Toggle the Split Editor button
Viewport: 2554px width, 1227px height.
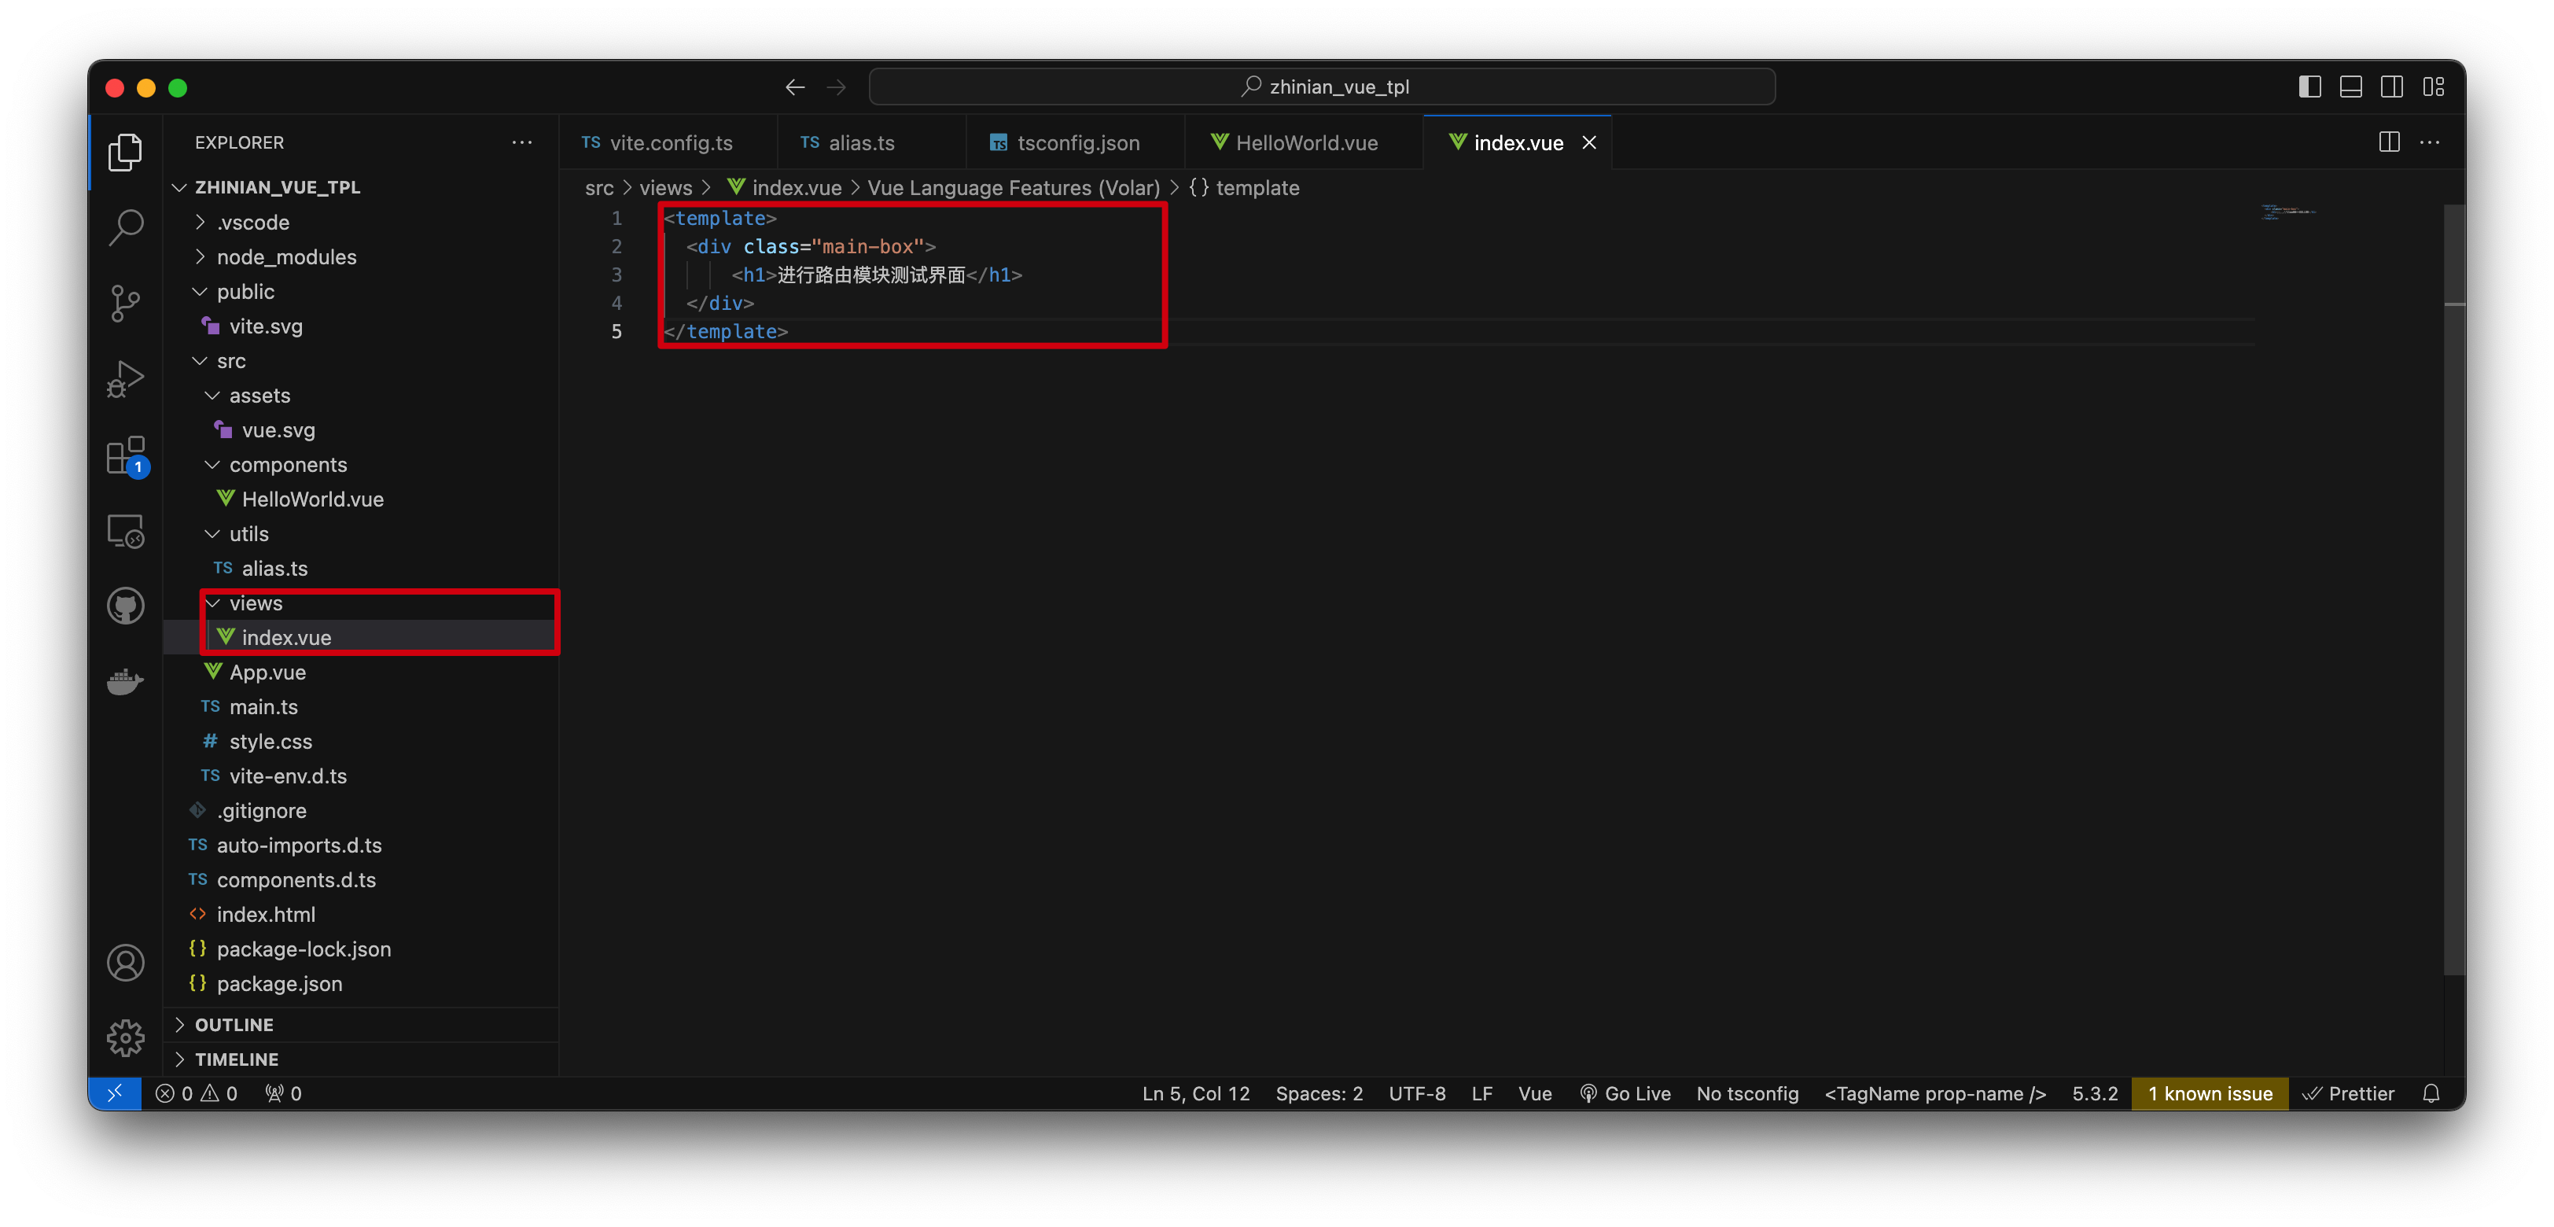pyautogui.click(x=2390, y=142)
